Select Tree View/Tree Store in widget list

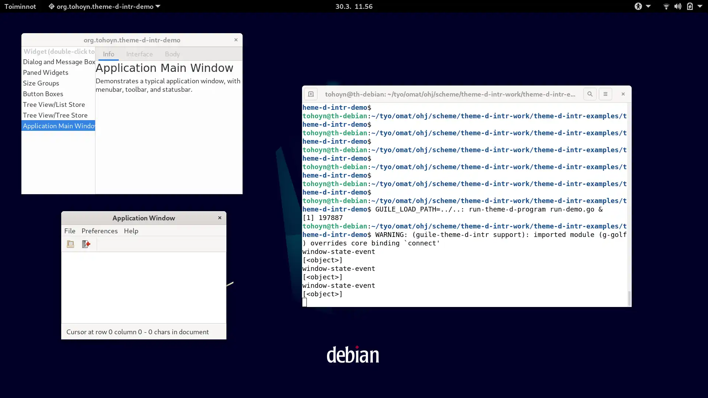tap(55, 115)
